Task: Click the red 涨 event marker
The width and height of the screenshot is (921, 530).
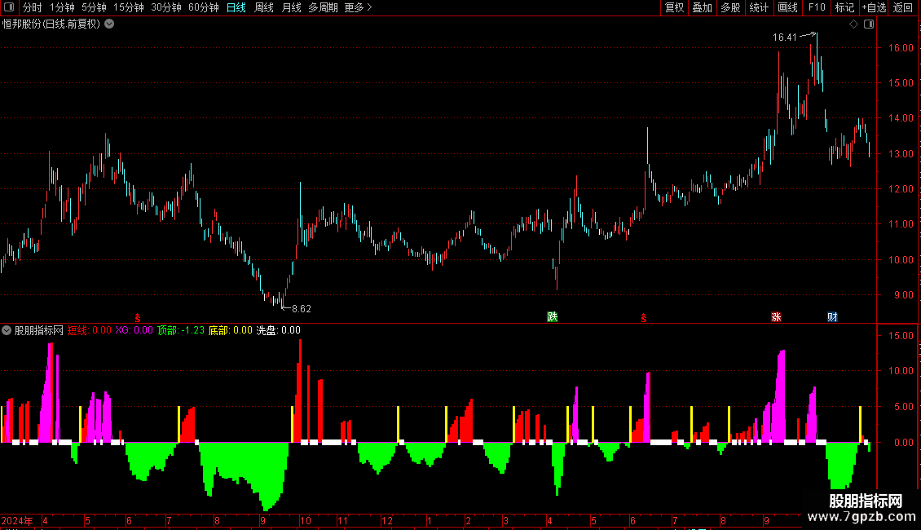Action: coord(776,316)
